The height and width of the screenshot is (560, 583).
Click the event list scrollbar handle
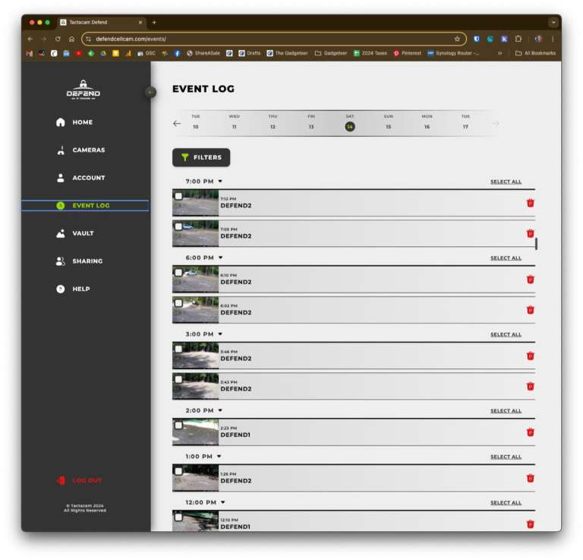(536, 244)
